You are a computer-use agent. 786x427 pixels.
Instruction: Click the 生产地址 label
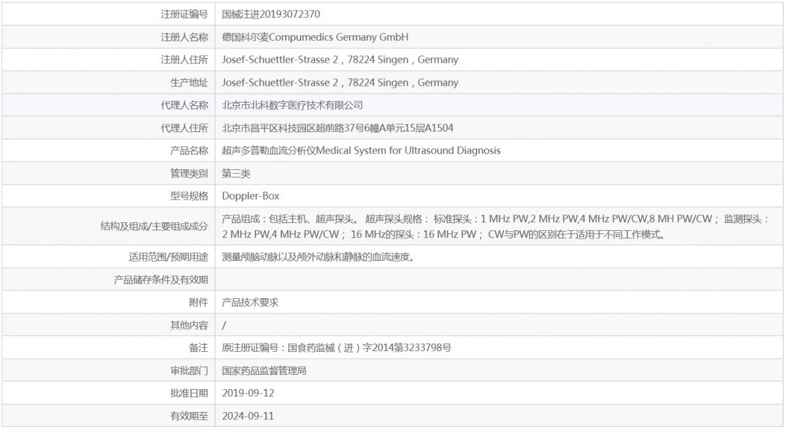tap(189, 82)
